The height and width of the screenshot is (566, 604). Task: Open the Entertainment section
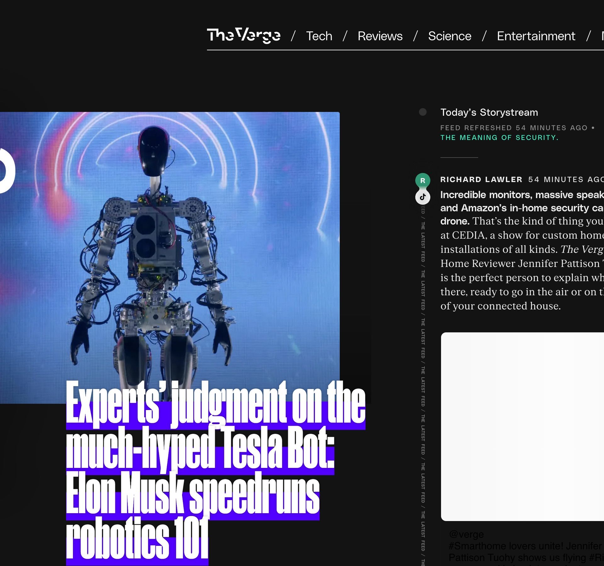(536, 36)
